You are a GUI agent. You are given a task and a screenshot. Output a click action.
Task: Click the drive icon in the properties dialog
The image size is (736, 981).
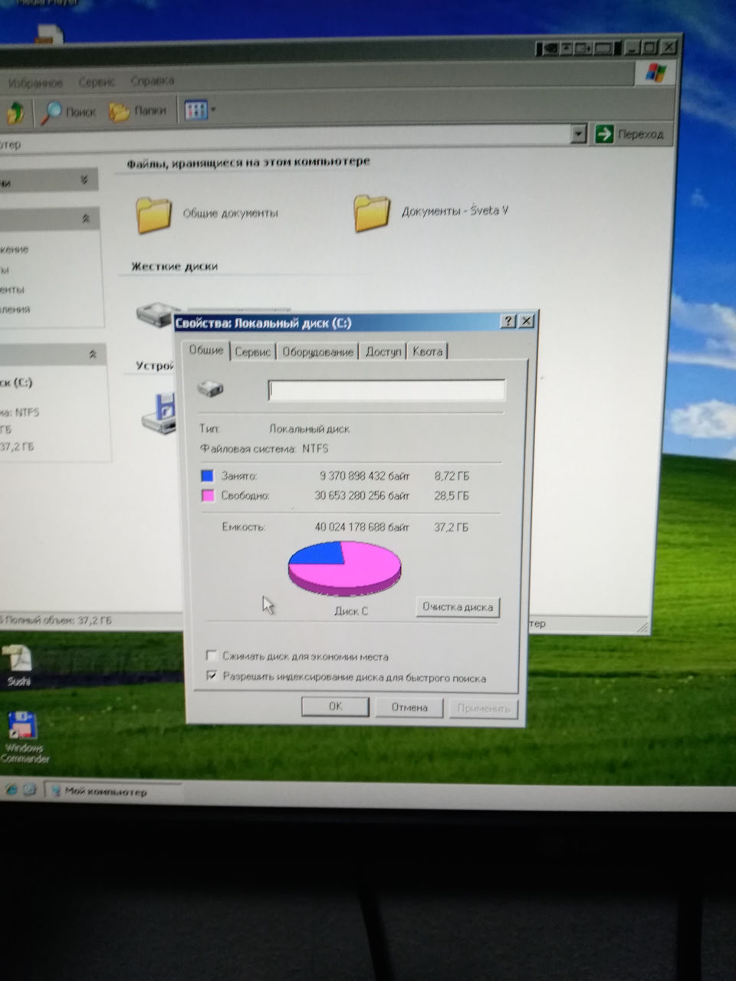point(210,389)
